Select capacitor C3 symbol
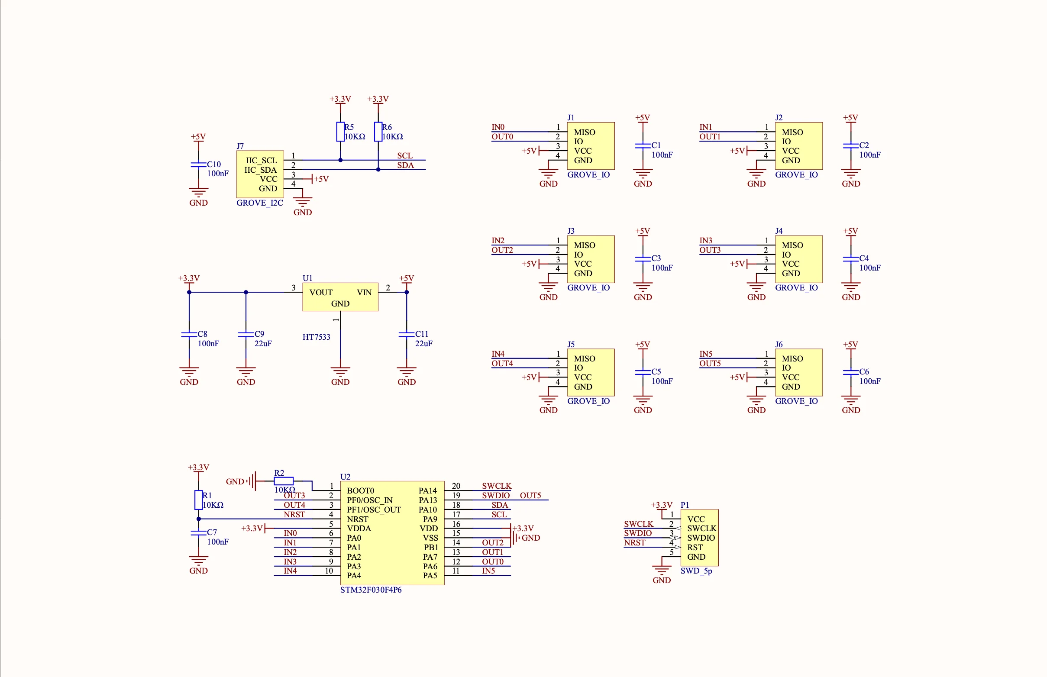 pyautogui.click(x=643, y=259)
